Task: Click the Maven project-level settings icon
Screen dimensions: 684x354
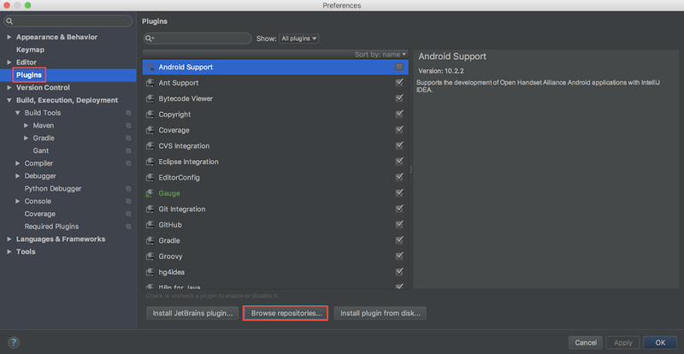Action: (128, 126)
